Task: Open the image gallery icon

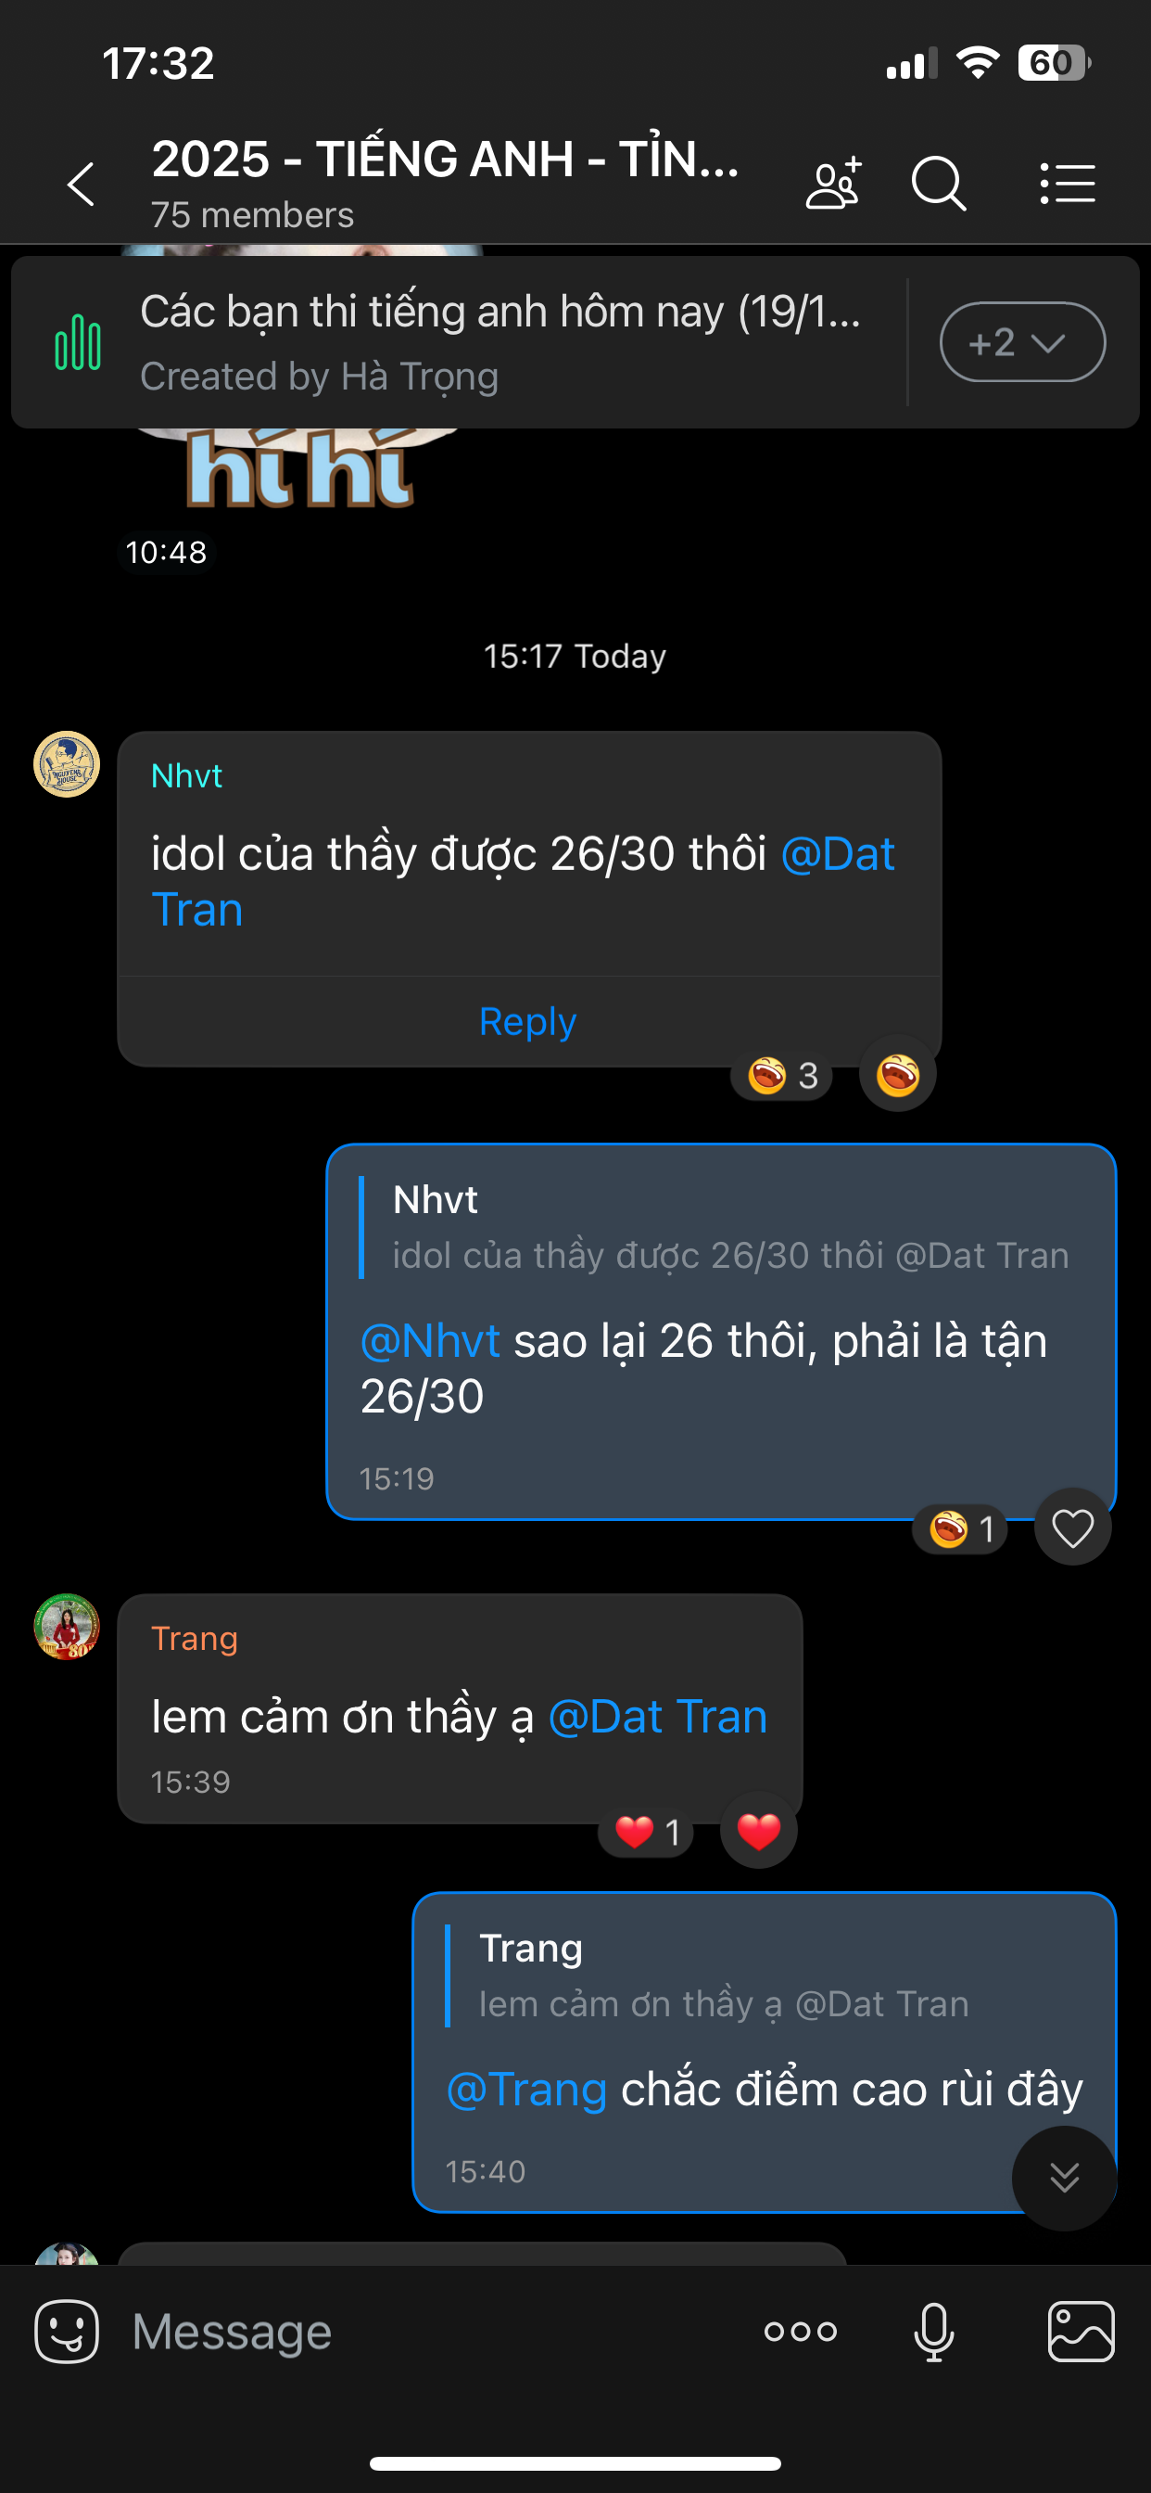Action: click(x=1081, y=2332)
